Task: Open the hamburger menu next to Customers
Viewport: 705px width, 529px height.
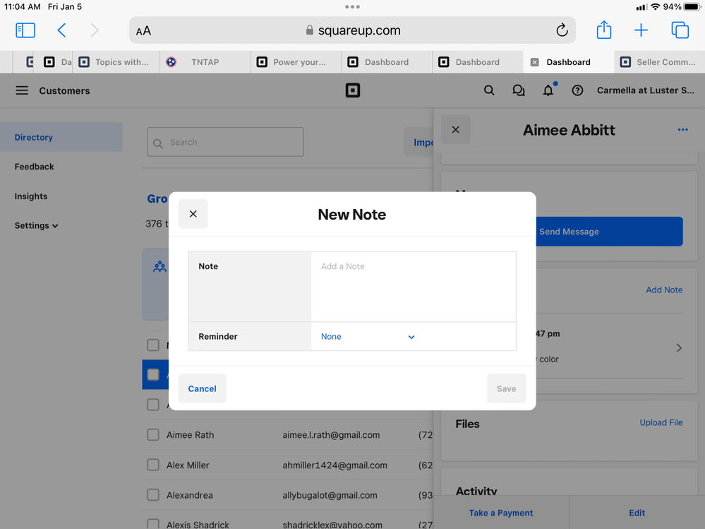Action: 22,90
